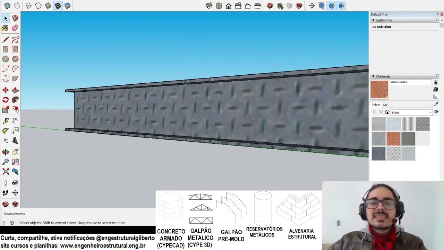Enable Shaded With Textures style

click(58, 6)
